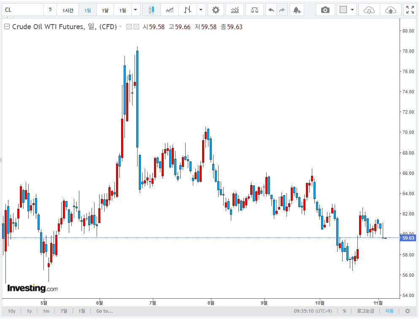Toggle the 로그눈금 log scale
Viewport: 419px width, 319px height.
click(365, 311)
